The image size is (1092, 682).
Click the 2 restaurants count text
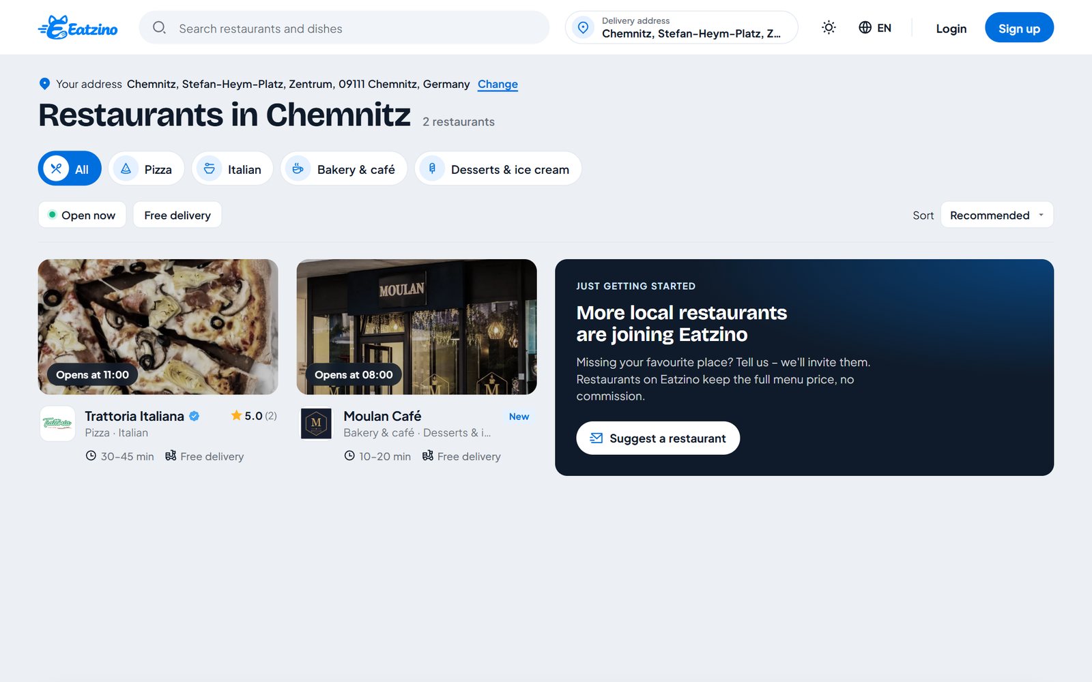(x=459, y=121)
